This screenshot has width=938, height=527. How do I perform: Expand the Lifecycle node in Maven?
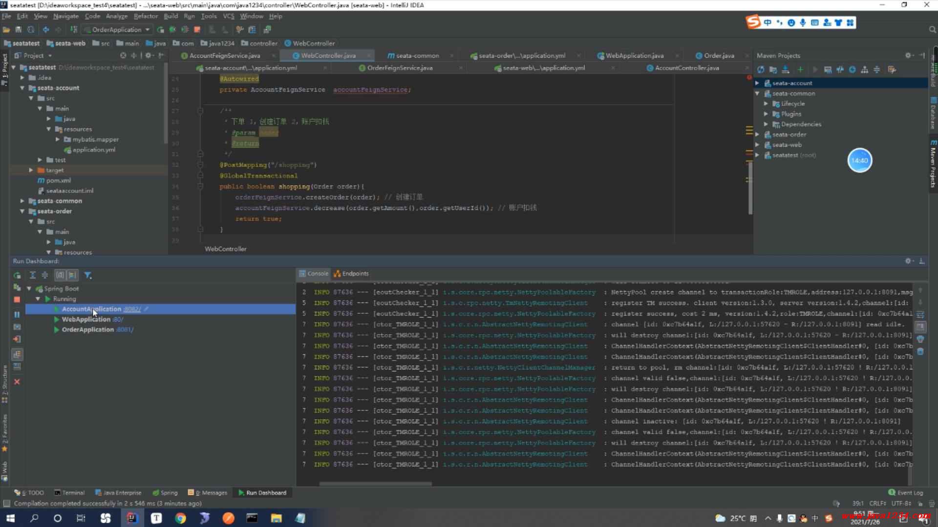[766, 103]
